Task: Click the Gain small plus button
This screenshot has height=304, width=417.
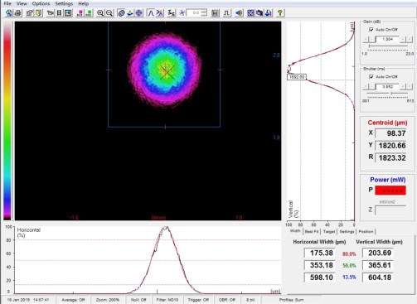Action: coord(403,39)
